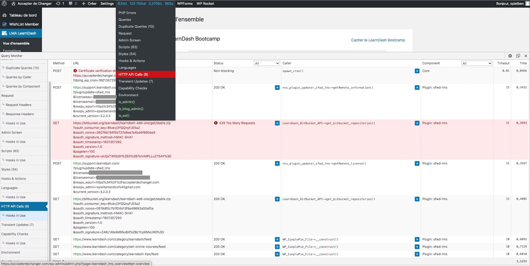Click the LMA LearnDash menu icon
The height and width of the screenshot is (266, 530).
pos(4,33)
